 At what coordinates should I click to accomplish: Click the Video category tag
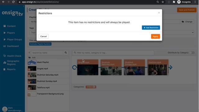pyautogui.click(x=91, y=87)
